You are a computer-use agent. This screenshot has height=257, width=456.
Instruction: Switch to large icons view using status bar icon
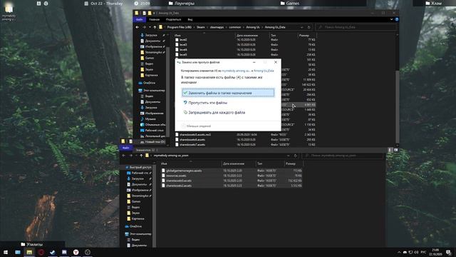point(395,150)
